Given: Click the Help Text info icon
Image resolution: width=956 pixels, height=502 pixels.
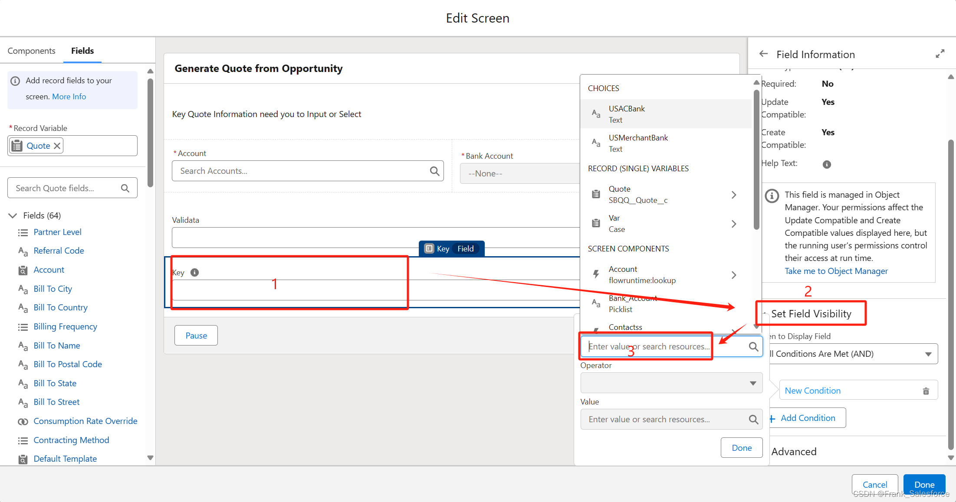Looking at the screenshot, I should click(827, 164).
